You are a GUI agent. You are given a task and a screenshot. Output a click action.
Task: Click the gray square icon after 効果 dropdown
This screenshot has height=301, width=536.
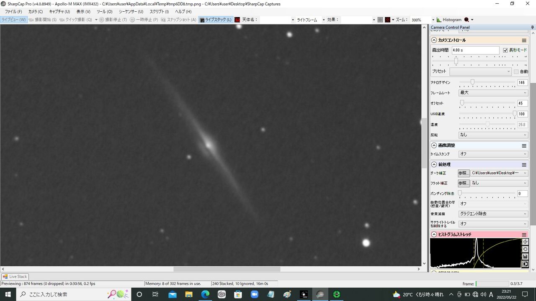380,20
